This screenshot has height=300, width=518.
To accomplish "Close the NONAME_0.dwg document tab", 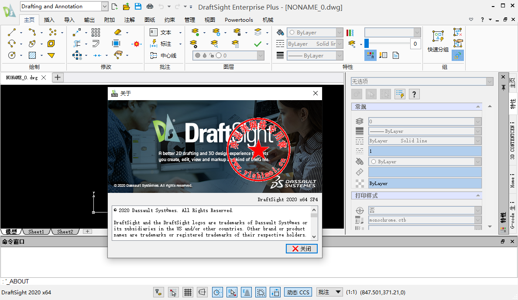I will 44,78.
